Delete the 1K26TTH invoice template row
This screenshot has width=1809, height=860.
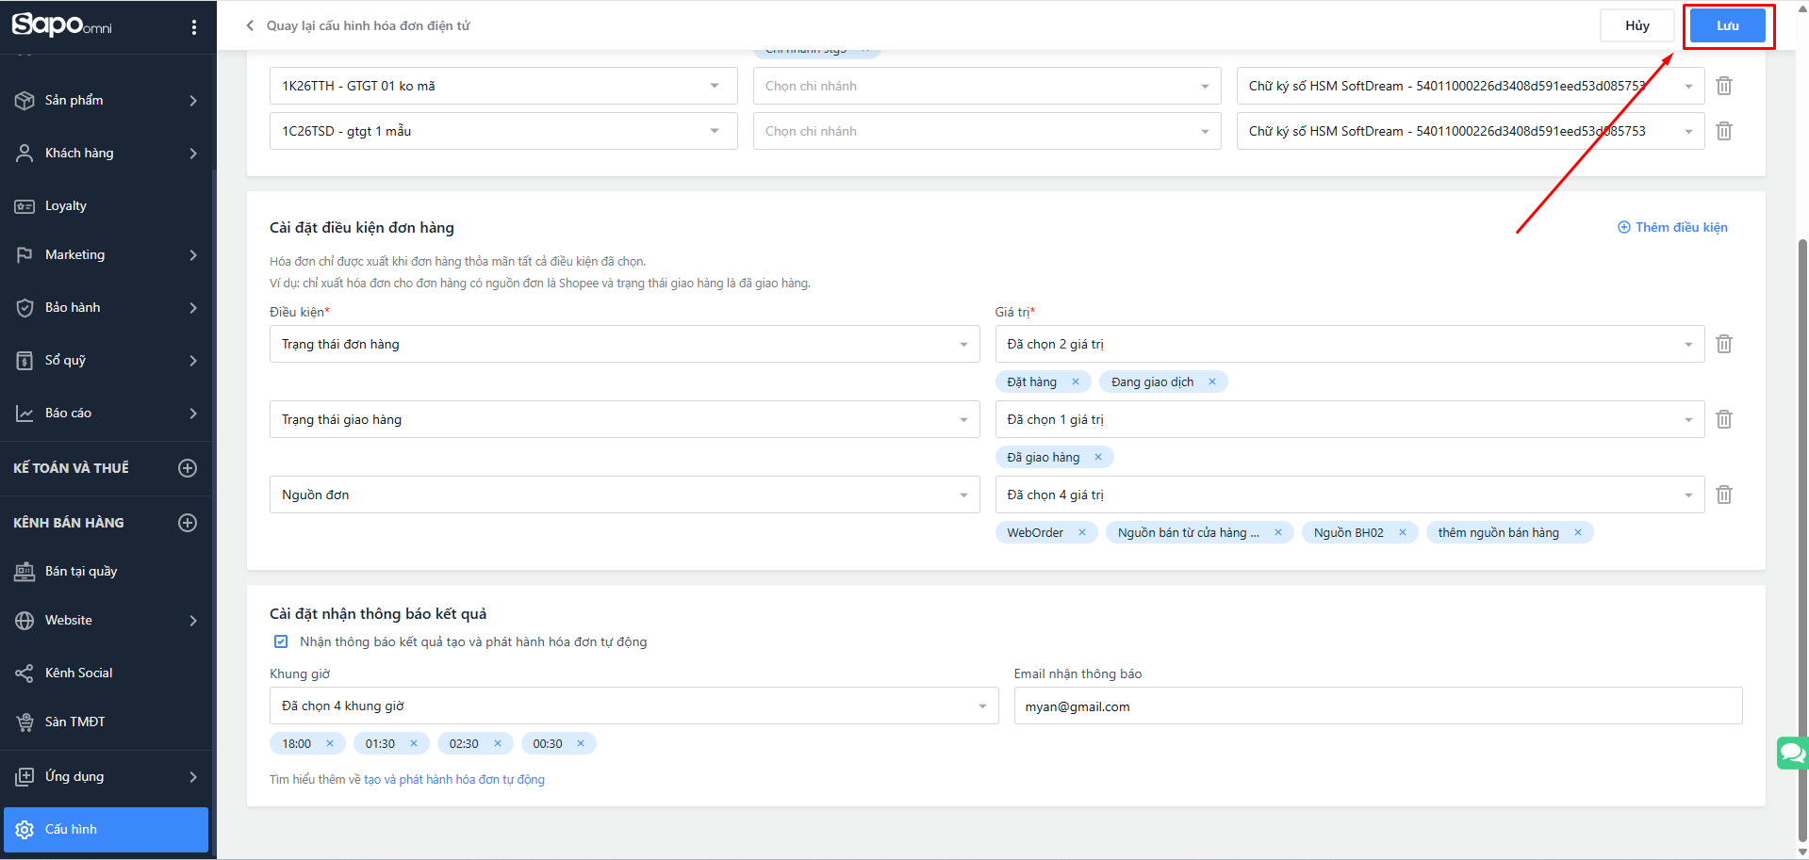(x=1723, y=86)
